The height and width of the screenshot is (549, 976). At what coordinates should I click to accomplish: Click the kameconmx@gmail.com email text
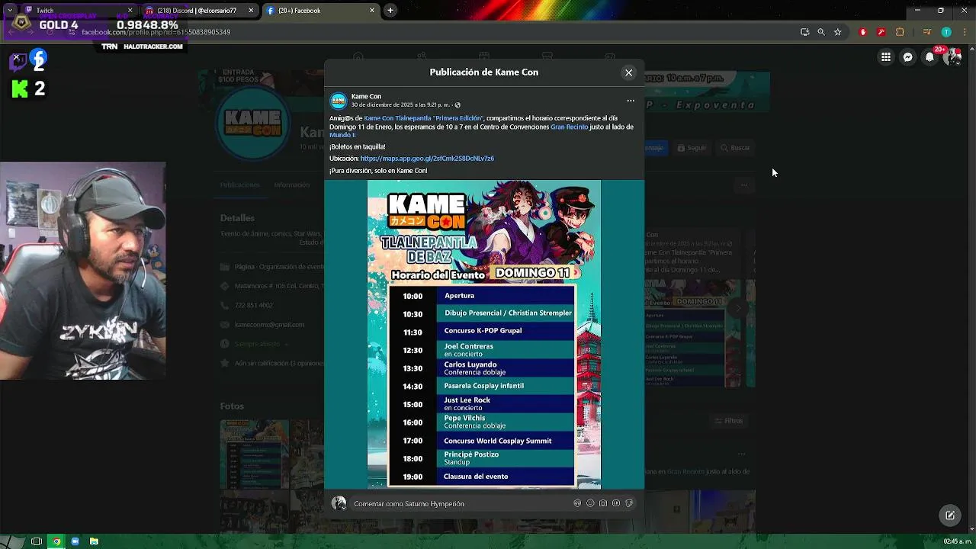pyautogui.click(x=269, y=325)
